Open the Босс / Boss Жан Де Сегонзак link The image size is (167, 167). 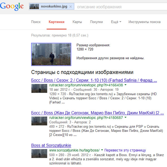click(95, 113)
